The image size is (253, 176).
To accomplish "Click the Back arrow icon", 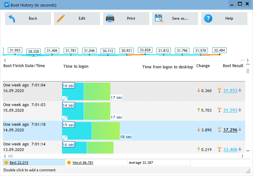I will click(x=12, y=19).
